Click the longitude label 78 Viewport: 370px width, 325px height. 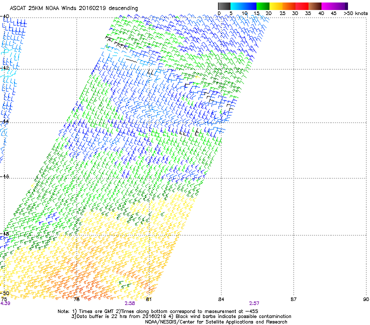point(76,299)
